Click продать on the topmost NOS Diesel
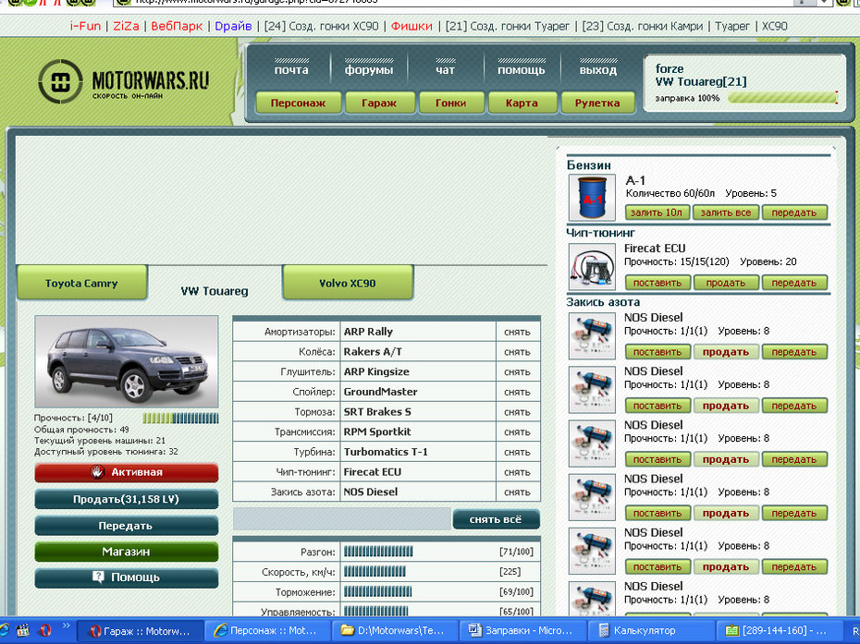Viewport: 860px width, 644px height. tap(726, 352)
